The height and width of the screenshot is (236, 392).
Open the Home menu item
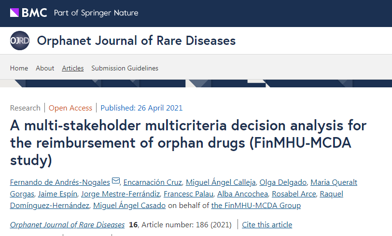[19, 68]
